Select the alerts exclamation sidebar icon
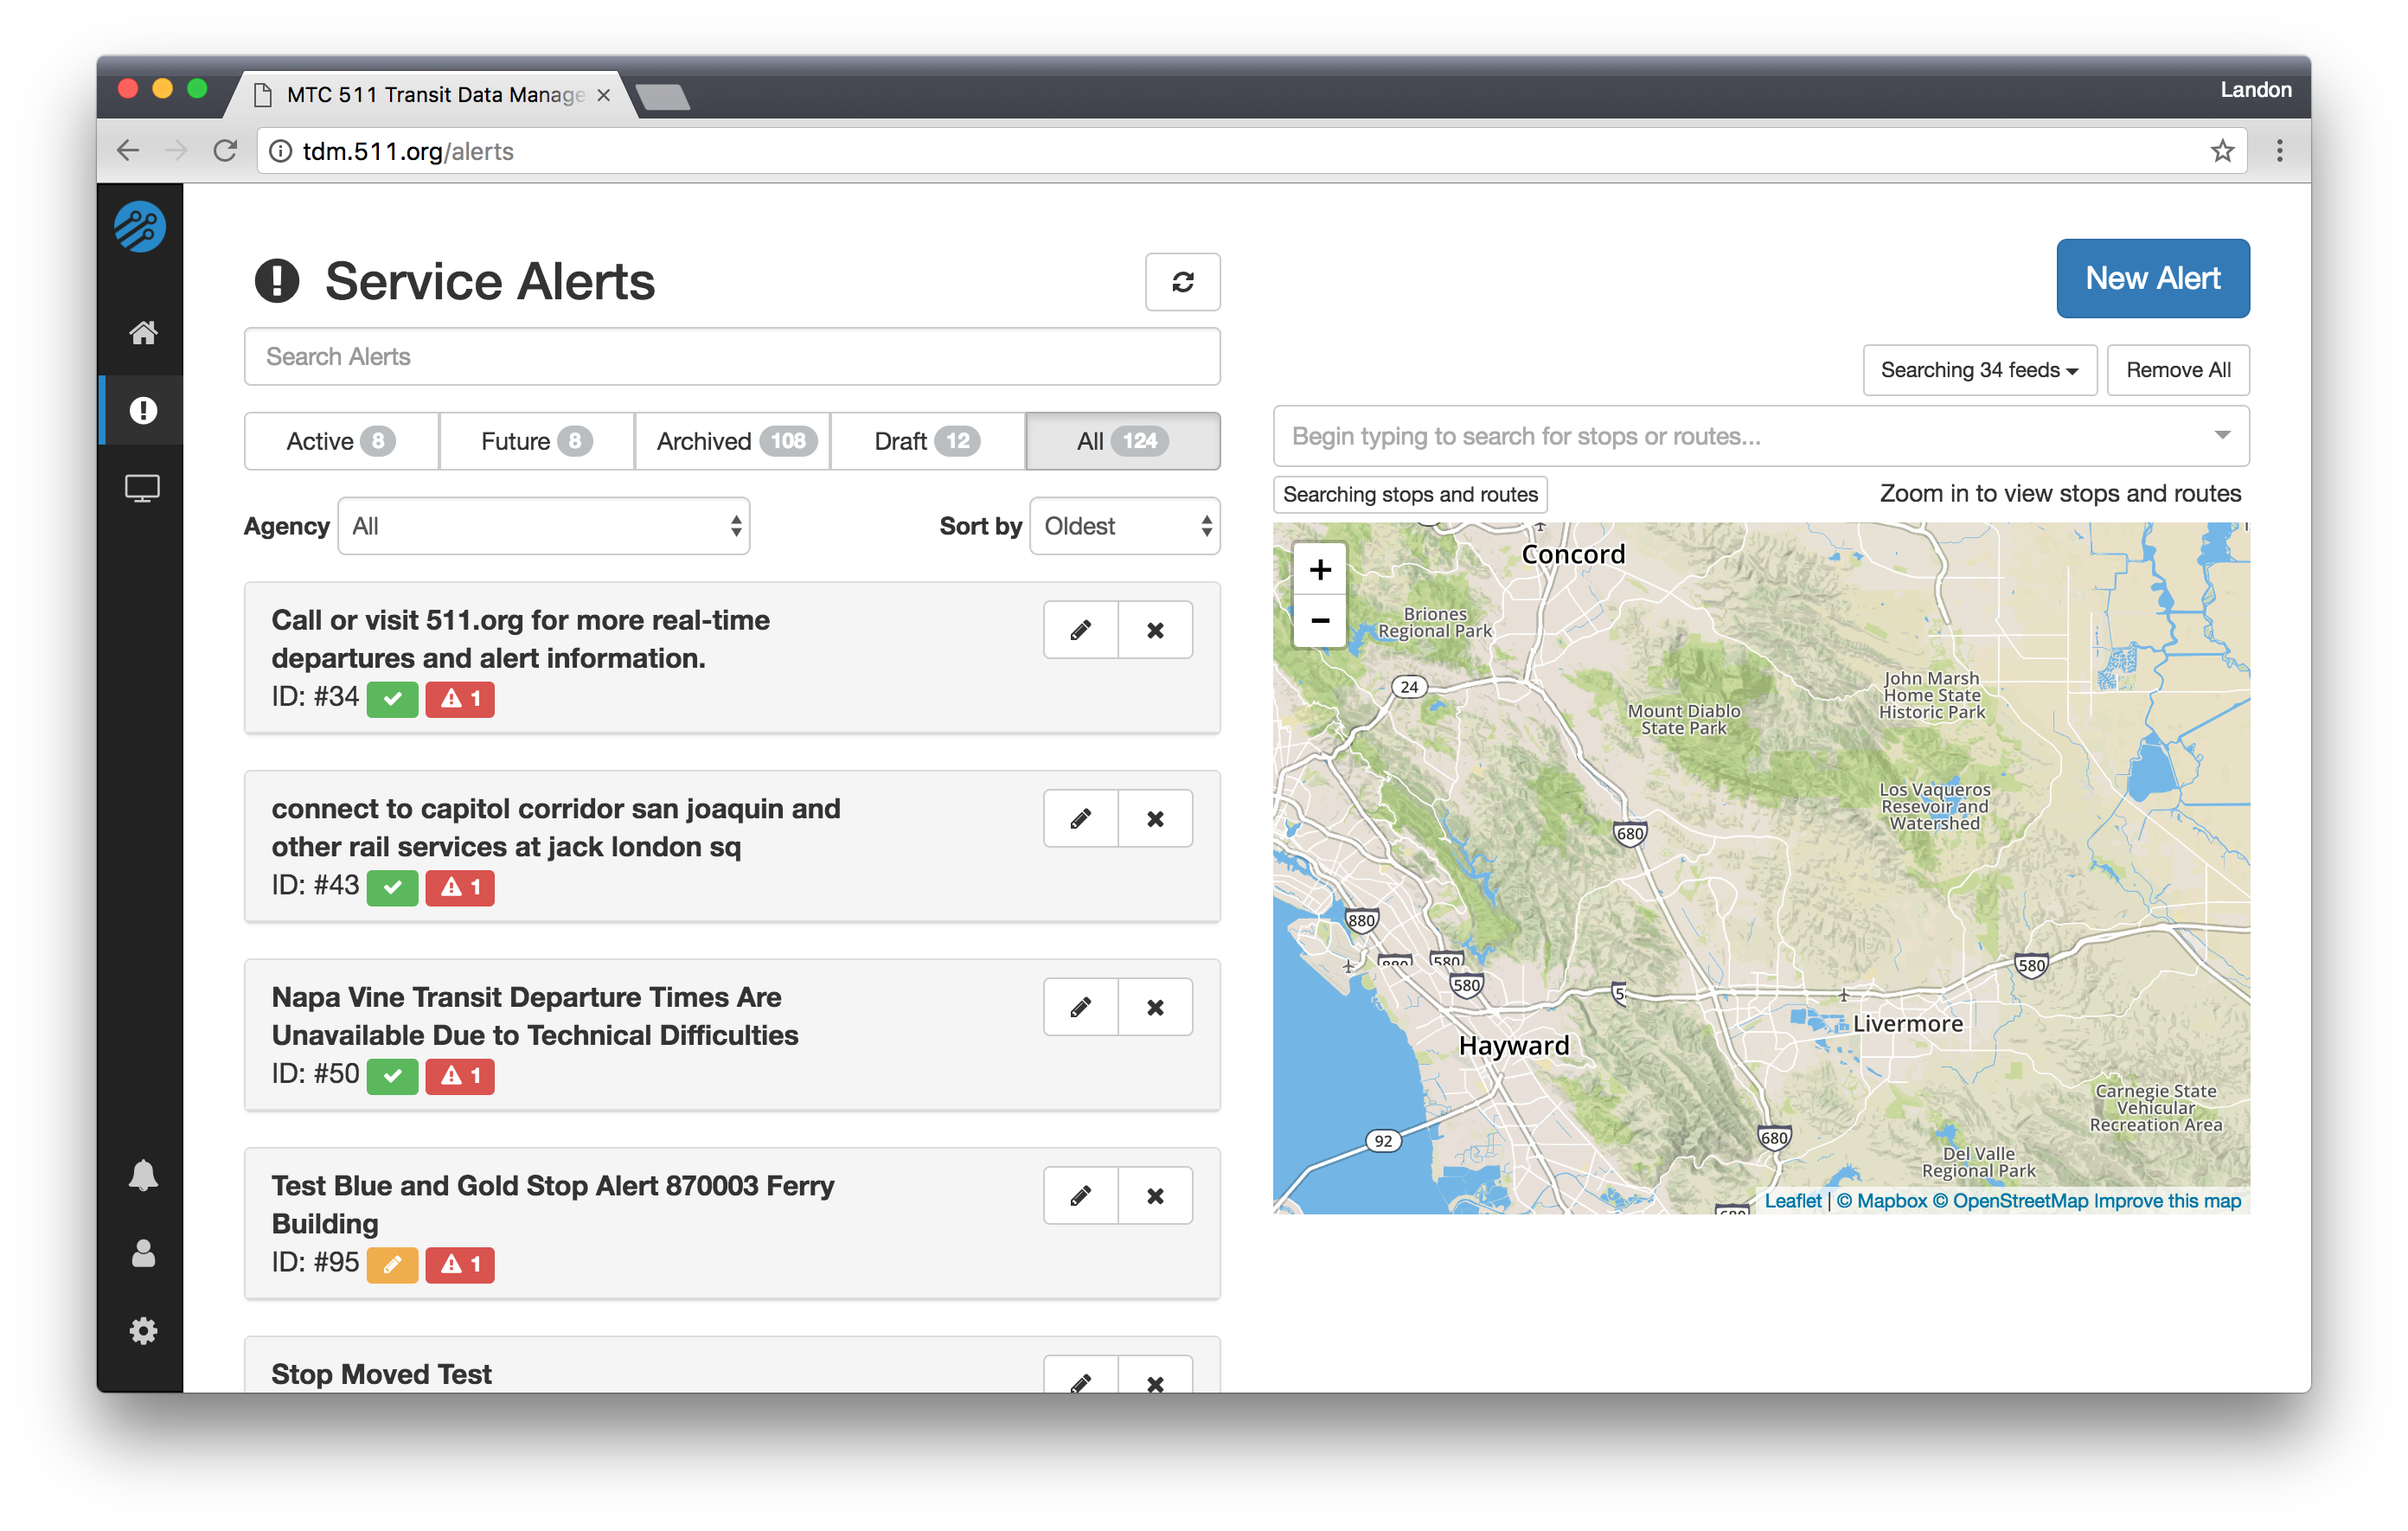Image resolution: width=2408 pixels, height=1531 pixels. (143, 410)
